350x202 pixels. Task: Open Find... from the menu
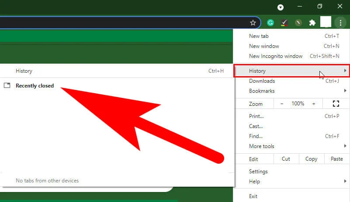(x=291, y=136)
